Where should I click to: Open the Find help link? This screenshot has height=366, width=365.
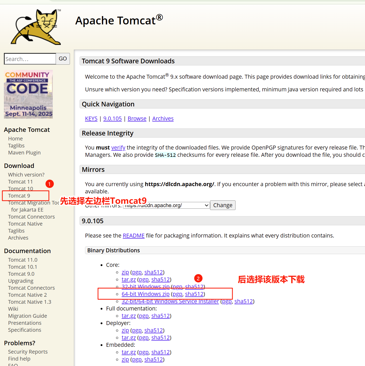pos(19,359)
